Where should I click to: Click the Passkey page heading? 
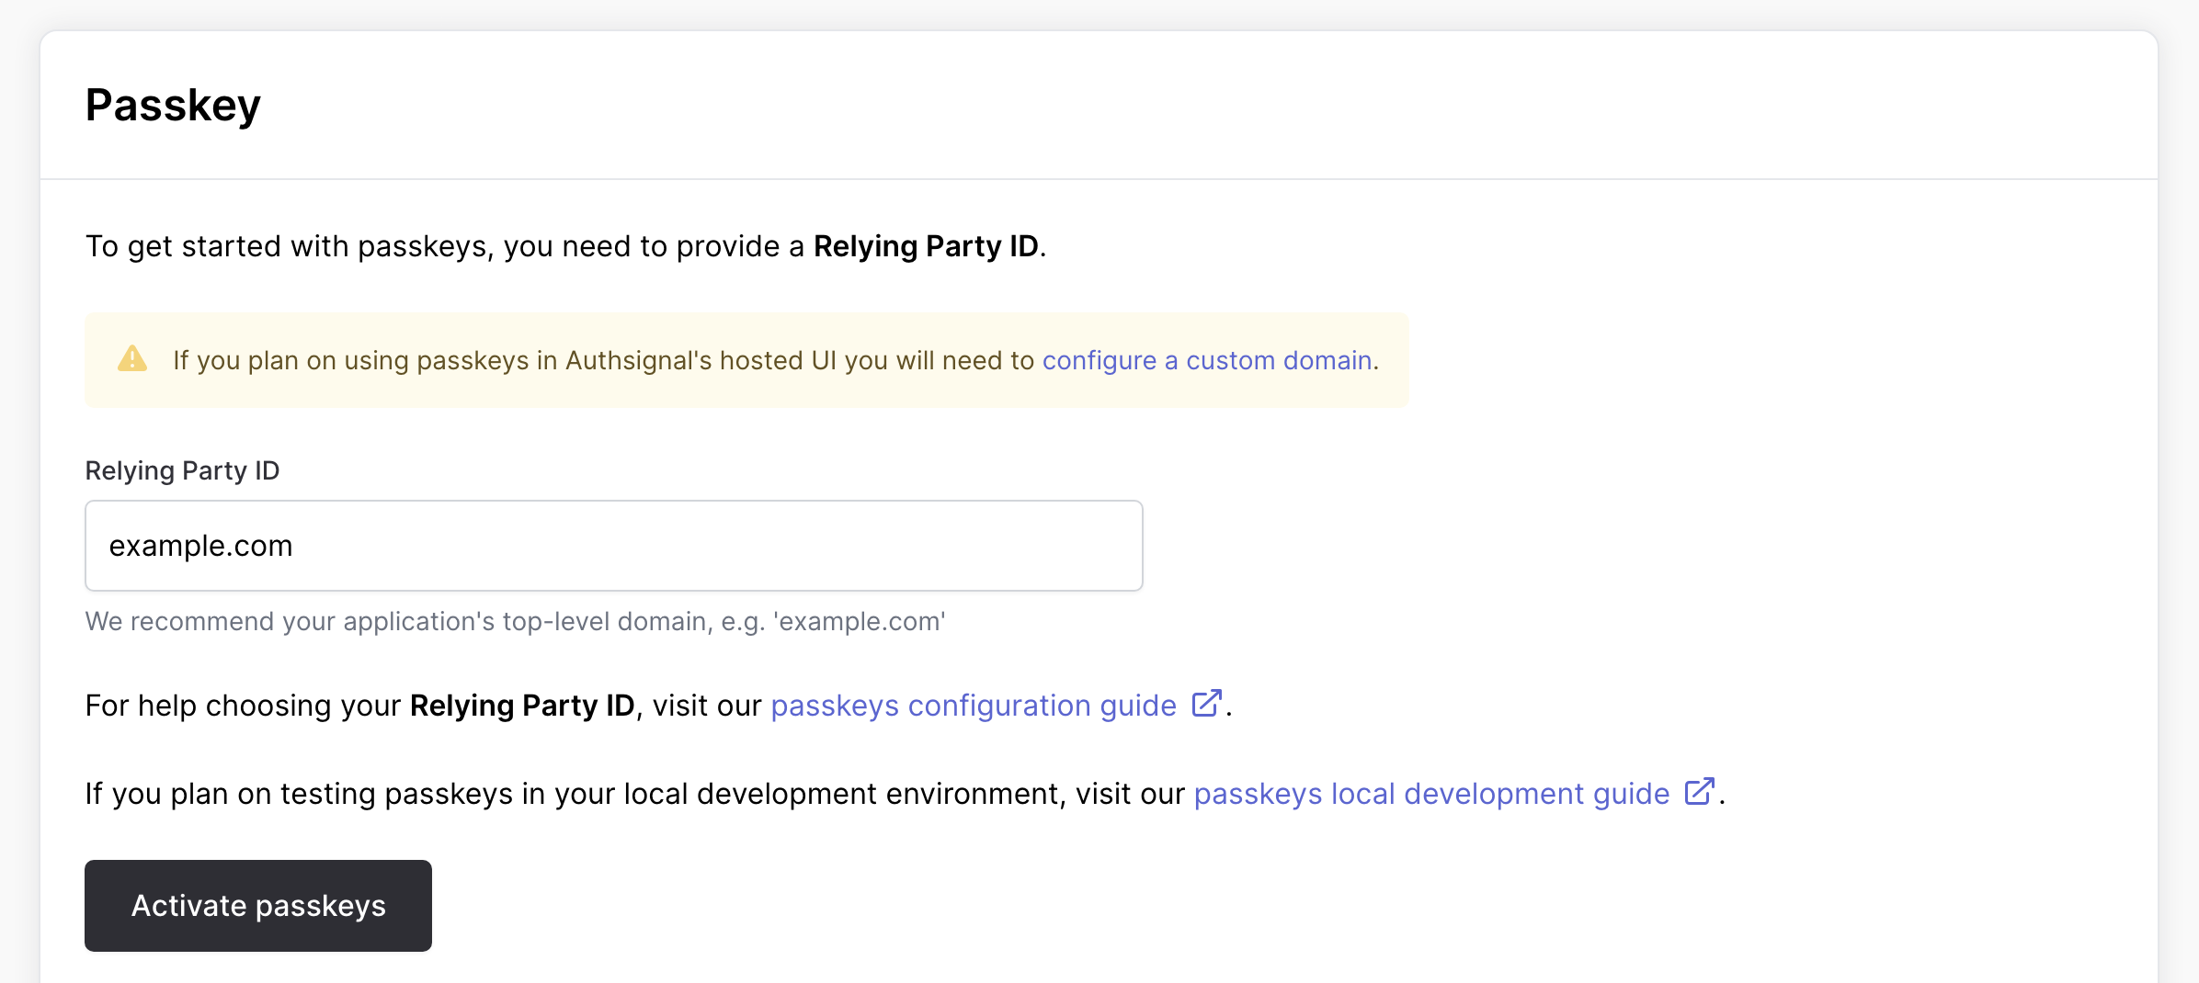coord(173,104)
